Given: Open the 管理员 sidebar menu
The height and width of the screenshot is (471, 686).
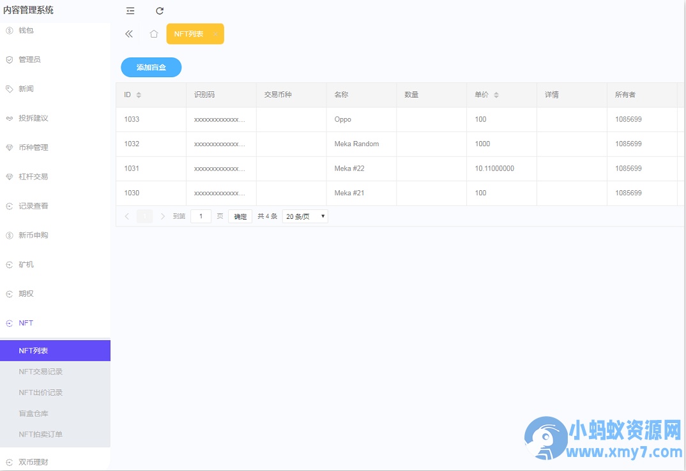Looking at the screenshot, I should [55, 59].
